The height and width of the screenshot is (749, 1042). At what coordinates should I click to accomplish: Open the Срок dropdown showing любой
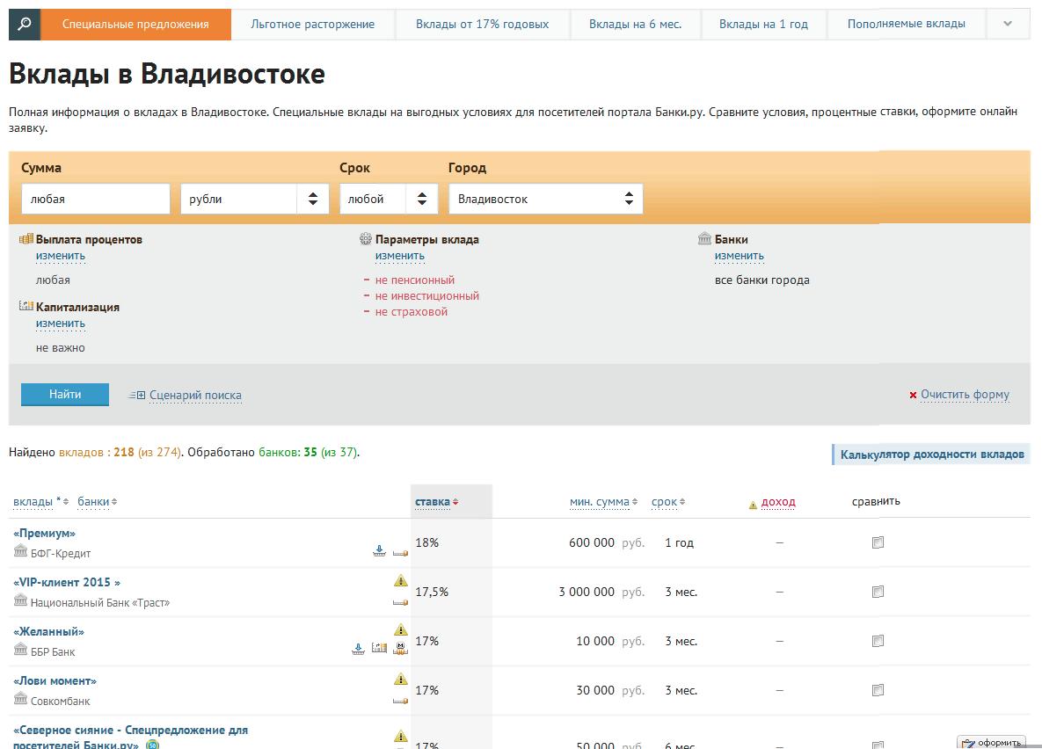[389, 199]
